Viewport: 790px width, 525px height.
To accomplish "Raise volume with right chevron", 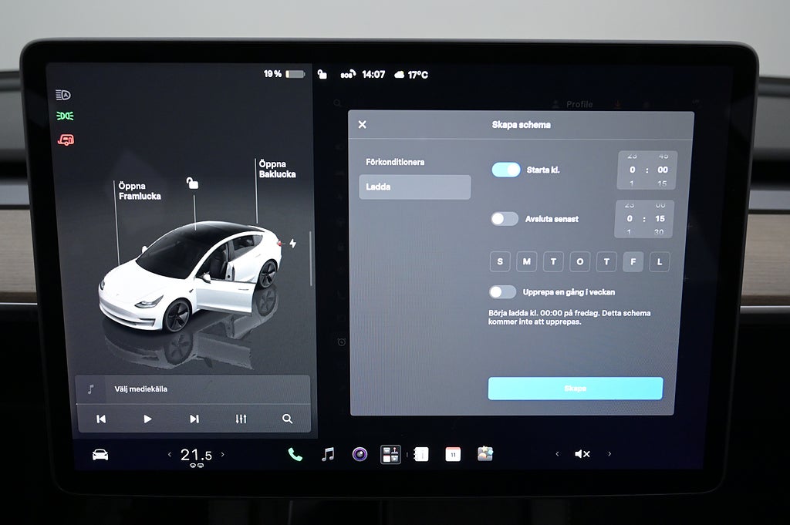I will [609, 453].
